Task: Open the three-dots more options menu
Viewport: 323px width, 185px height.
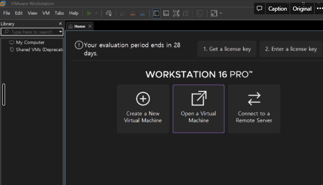Action: (x=319, y=9)
